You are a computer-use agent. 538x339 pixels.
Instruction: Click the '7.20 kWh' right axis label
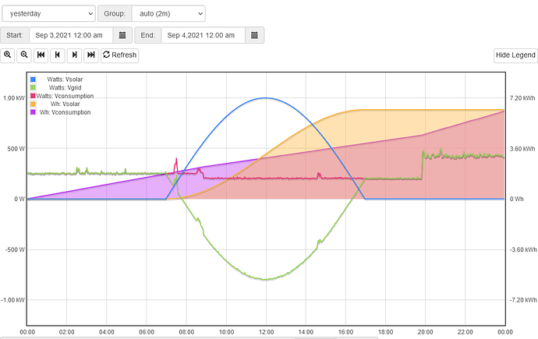click(522, 98)
